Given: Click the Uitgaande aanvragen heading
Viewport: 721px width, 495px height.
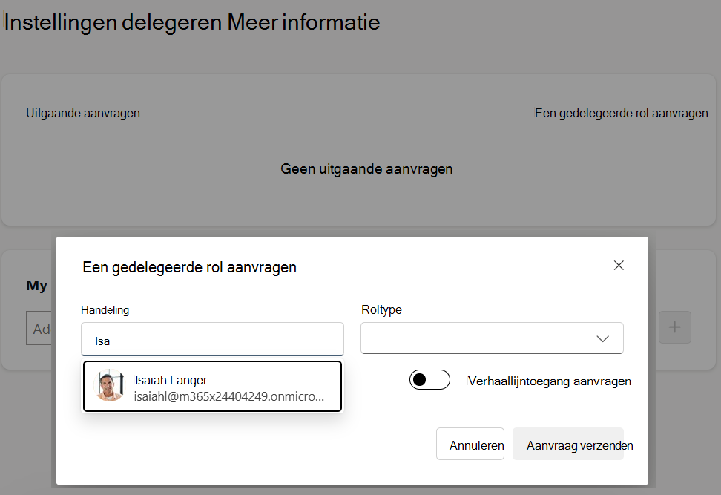Looking at the screenshot, I should [83, 113].
